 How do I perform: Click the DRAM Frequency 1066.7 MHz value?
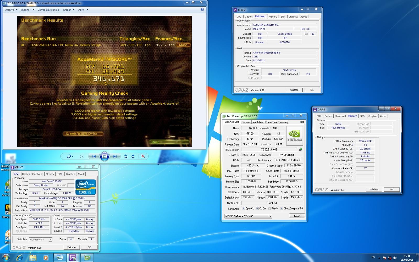point(365,141)
